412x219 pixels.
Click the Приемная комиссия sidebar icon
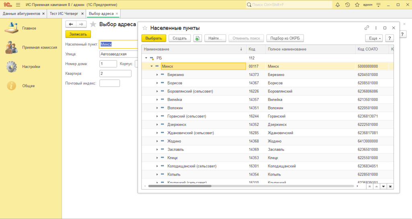(x=11, y=47)
